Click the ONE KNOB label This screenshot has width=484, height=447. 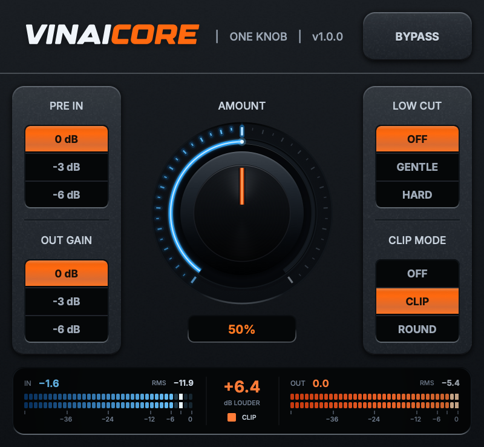(x=258, y=37)
